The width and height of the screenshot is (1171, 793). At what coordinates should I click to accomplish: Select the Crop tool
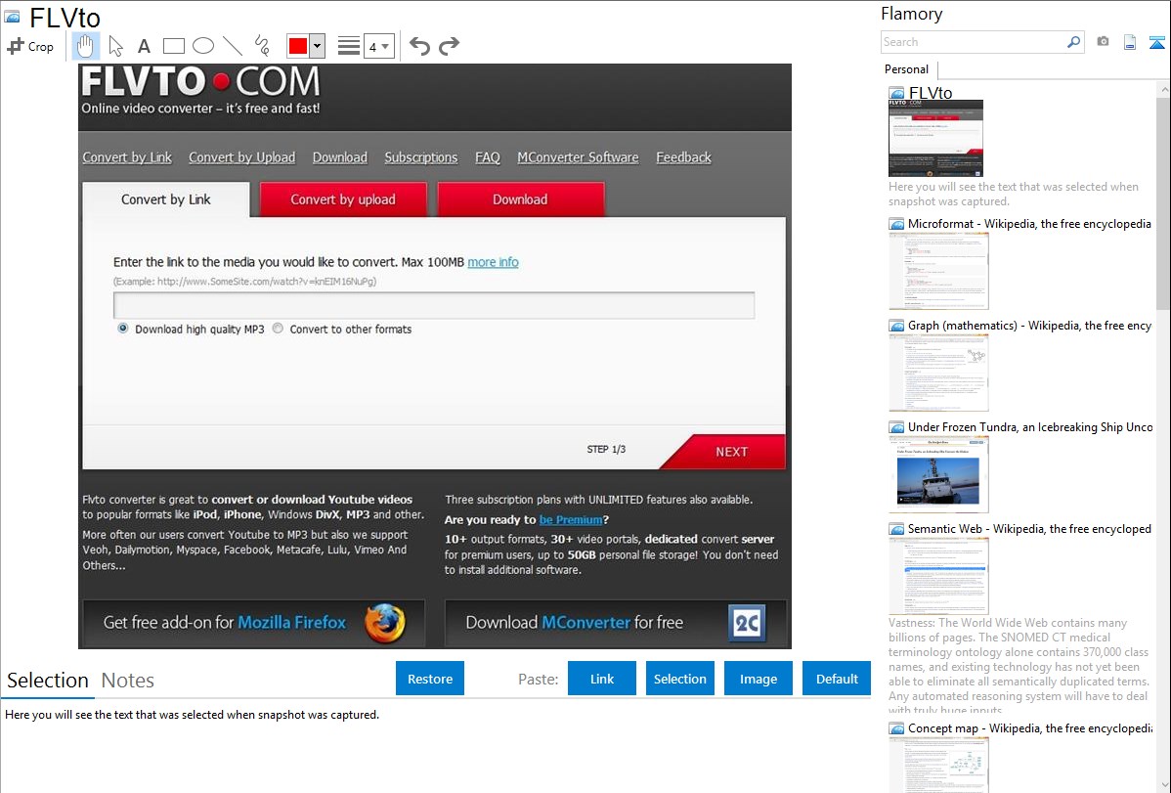pos(30,46)
